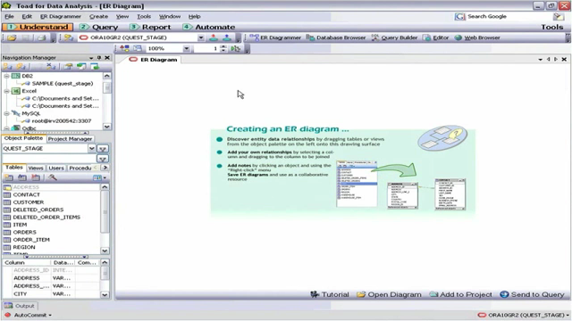Click second connection icon in Navigation Manager toolbar

pos(21,66)
